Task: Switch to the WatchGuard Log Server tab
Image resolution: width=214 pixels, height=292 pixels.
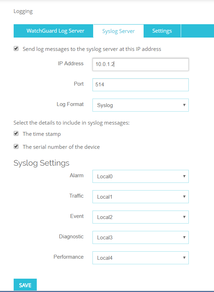Action: click(x=53, y=31)
